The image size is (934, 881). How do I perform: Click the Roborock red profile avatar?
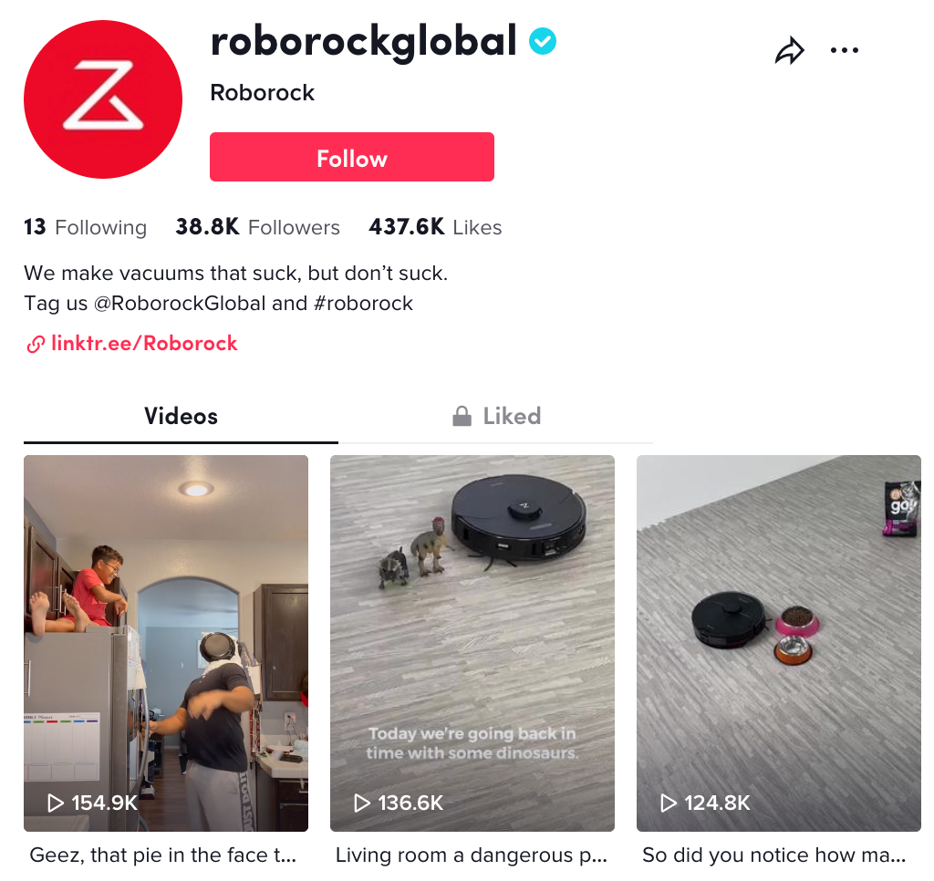103,99
